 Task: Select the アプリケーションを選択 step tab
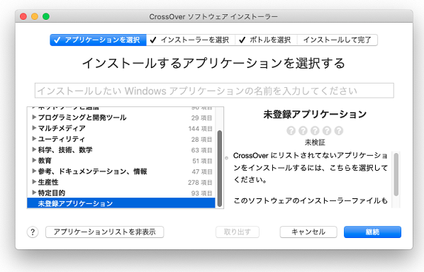[x=98, y=40]
